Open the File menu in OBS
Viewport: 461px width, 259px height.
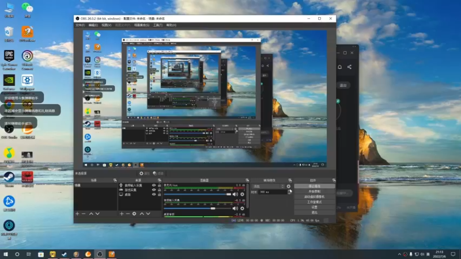point(80,25)
